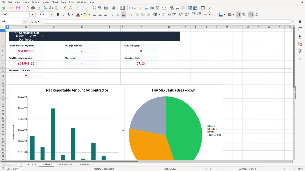Open the font color dropdown arrow
The image size is (305, 171).
81,15
